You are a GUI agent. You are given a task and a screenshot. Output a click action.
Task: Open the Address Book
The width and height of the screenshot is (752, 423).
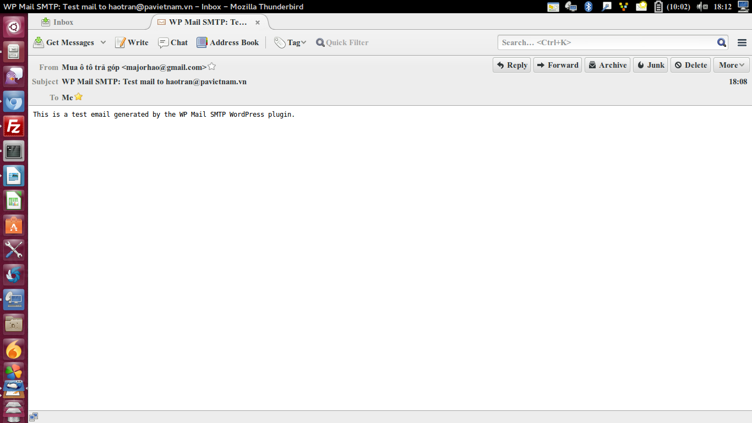(227, 42)
